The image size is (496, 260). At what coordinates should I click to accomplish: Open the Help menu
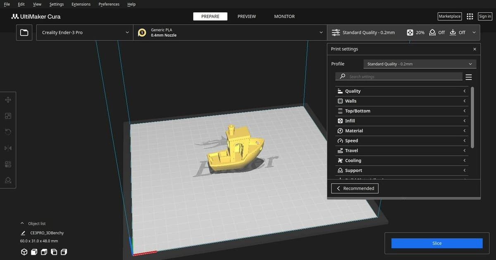coord(131,4)
